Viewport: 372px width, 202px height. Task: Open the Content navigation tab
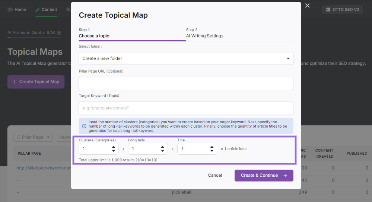46,9
